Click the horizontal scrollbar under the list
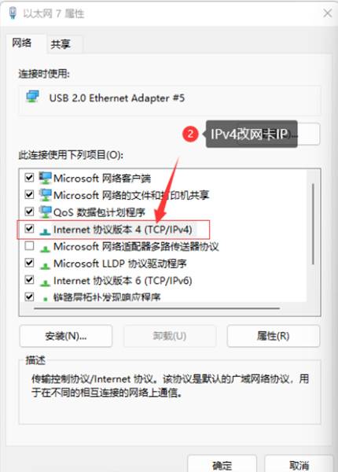The image size is (338, 472). (157, 308)
